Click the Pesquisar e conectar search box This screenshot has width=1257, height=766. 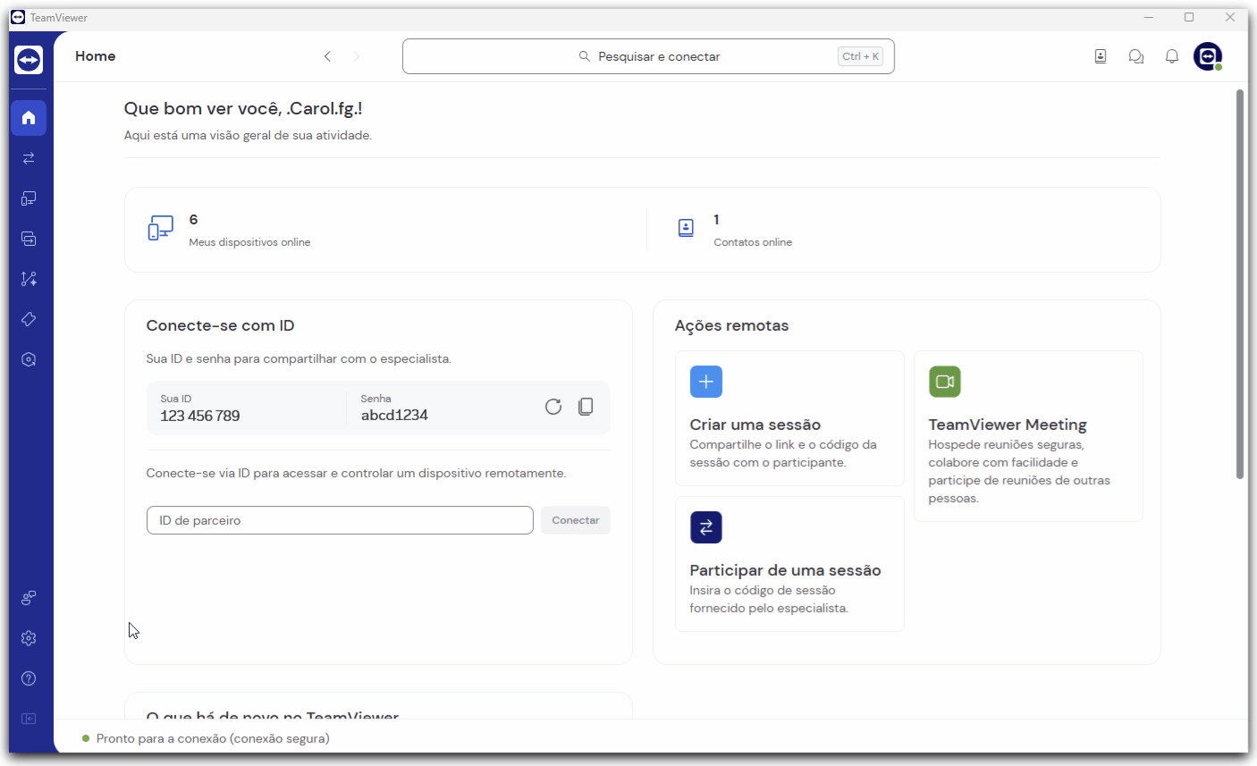648,56
